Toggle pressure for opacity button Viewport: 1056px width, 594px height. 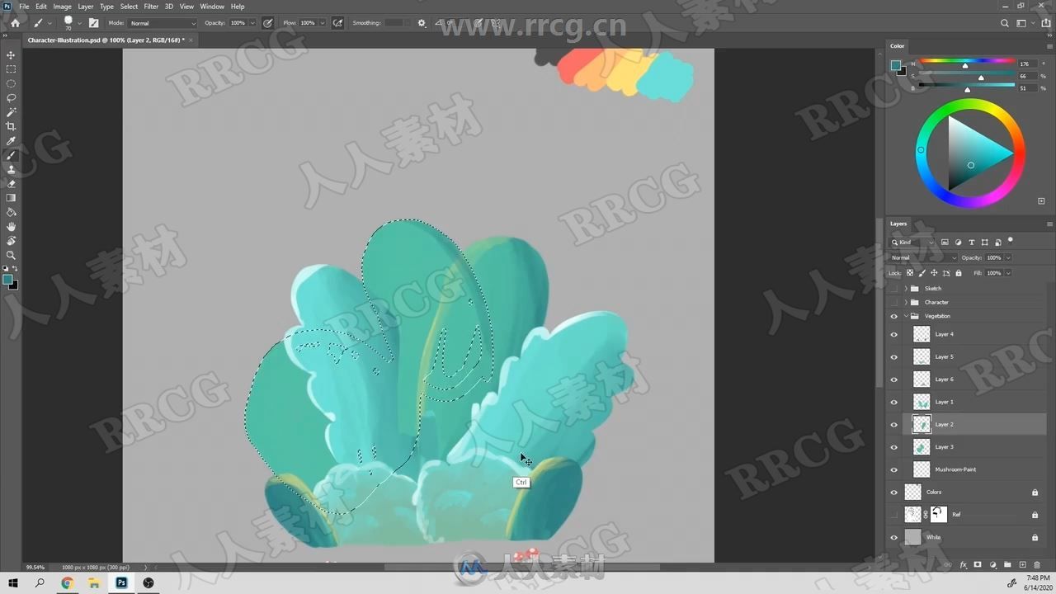[x=267, y=23]
